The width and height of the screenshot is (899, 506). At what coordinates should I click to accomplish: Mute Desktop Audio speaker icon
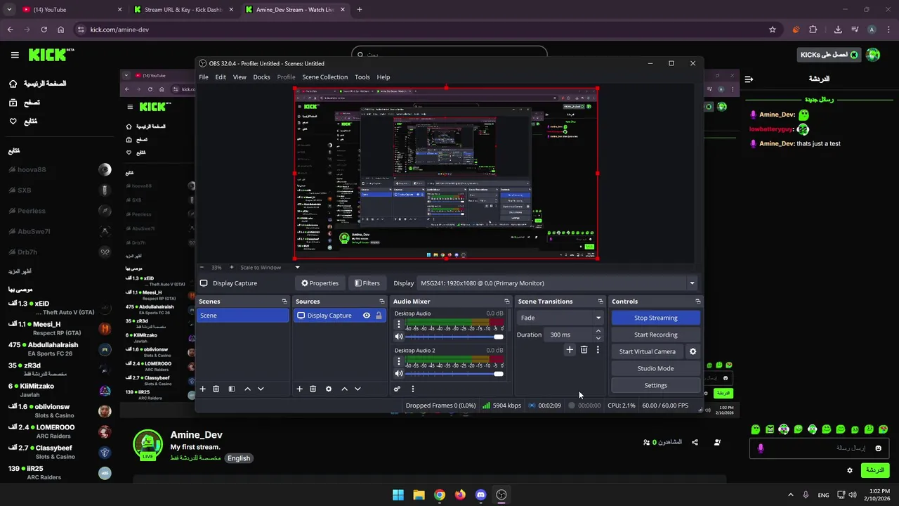(399, 337)
